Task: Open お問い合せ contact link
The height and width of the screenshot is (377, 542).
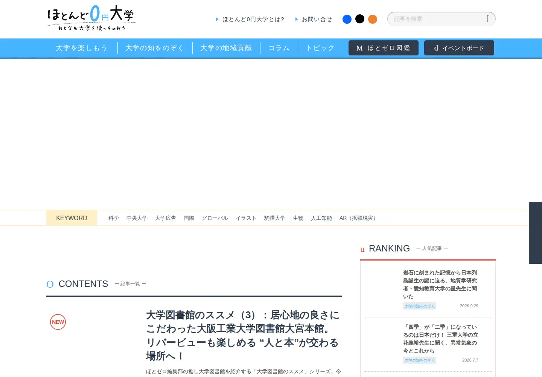Action: point(314,19)
